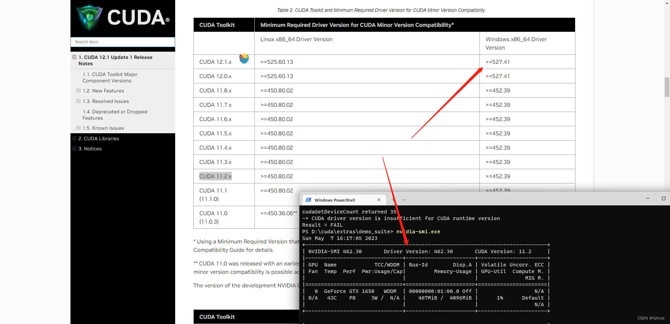Open the 1.3 Resolved Issues link

[106, 101]
